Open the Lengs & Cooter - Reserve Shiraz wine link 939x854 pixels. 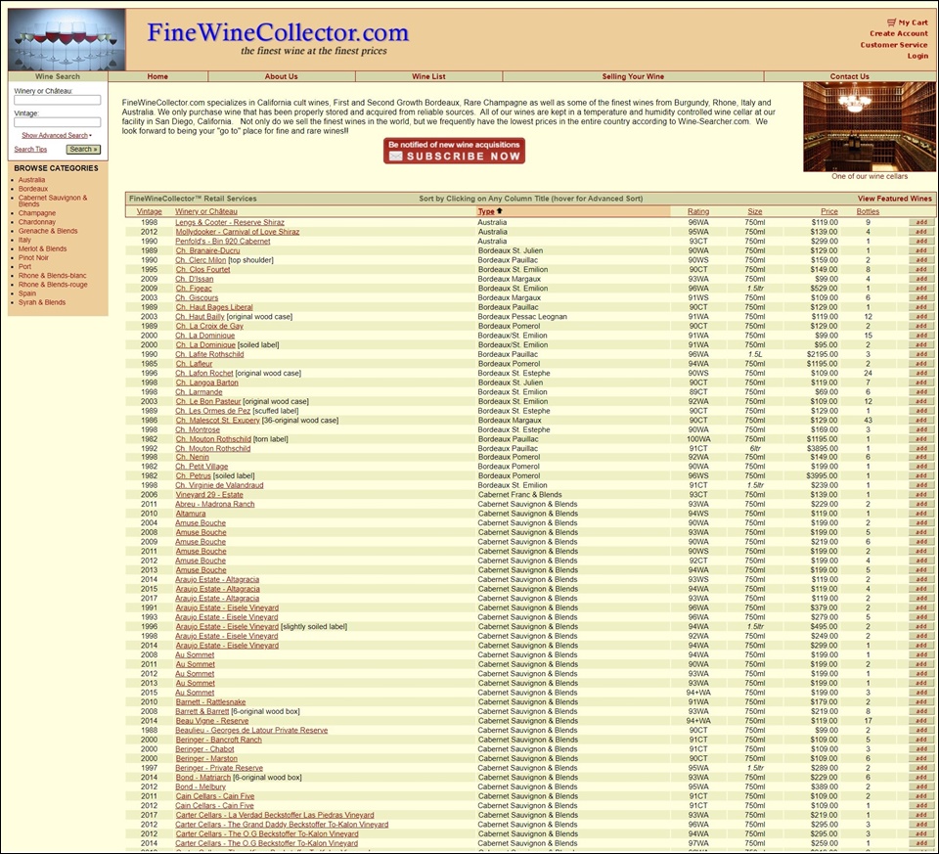(x=230, y=223)
